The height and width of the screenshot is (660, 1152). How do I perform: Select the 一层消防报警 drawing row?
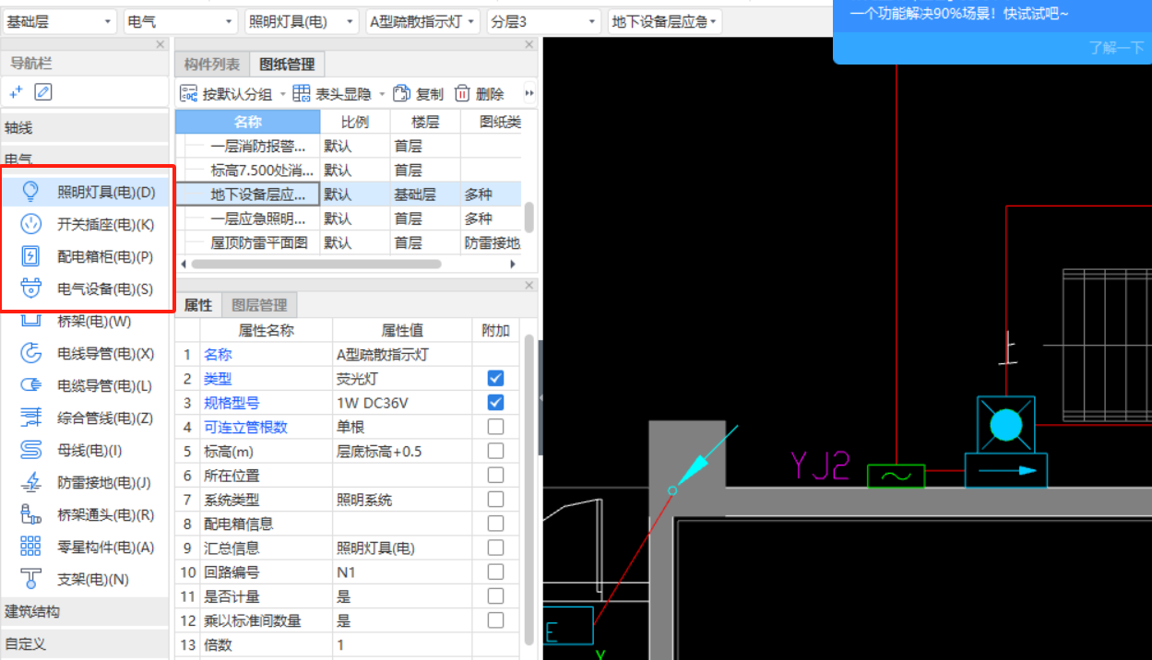(x=348, y=146)
